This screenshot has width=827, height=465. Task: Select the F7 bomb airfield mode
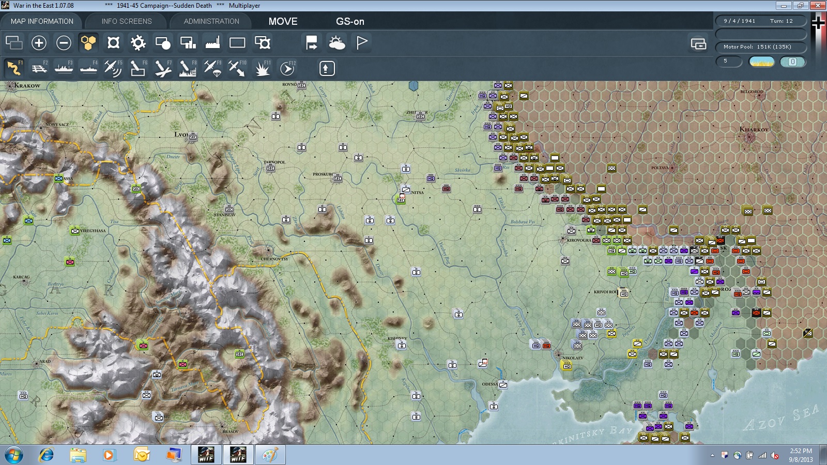click(x=163, y=68)
